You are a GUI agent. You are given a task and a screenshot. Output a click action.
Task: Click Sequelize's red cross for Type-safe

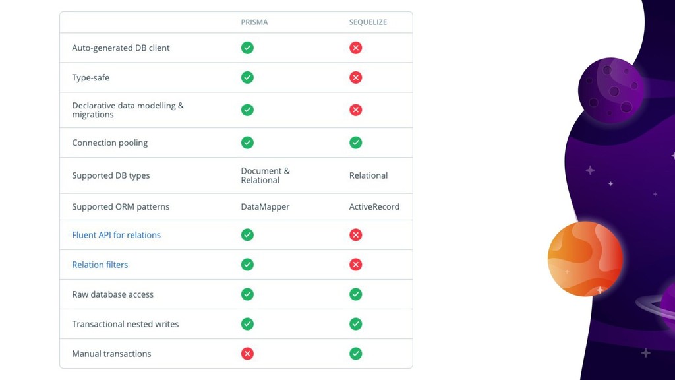355,78
